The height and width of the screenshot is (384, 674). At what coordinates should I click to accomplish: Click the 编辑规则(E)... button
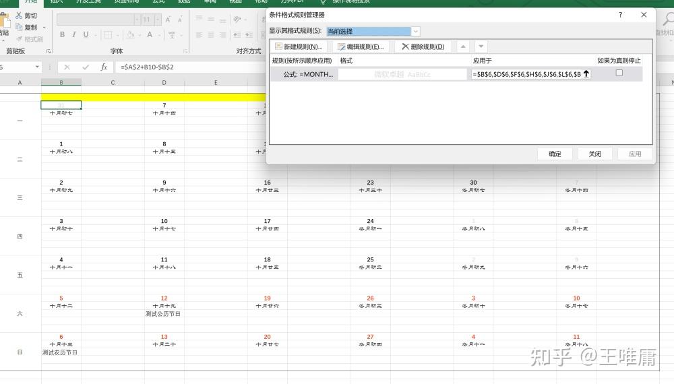tap(361, 46)
